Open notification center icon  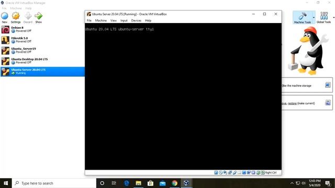click(328, 183)
